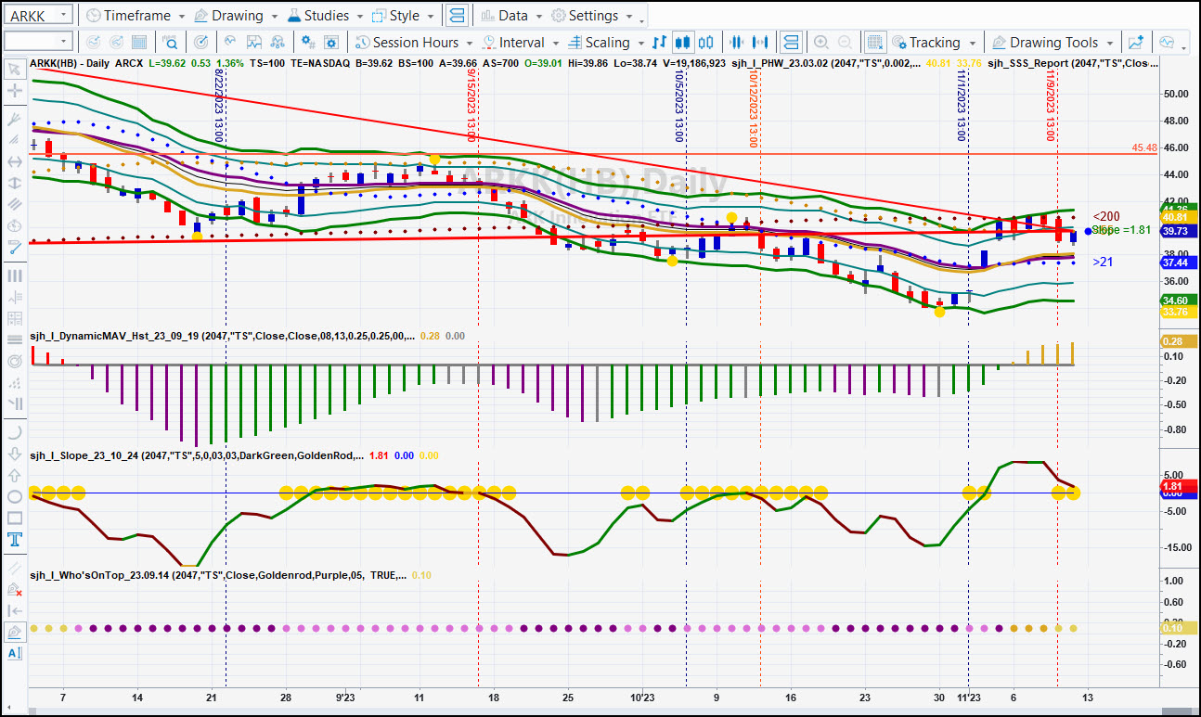This screenshot has width=1201, height=717.
Task: Click the text style 'A' icon
Action: 14,653
